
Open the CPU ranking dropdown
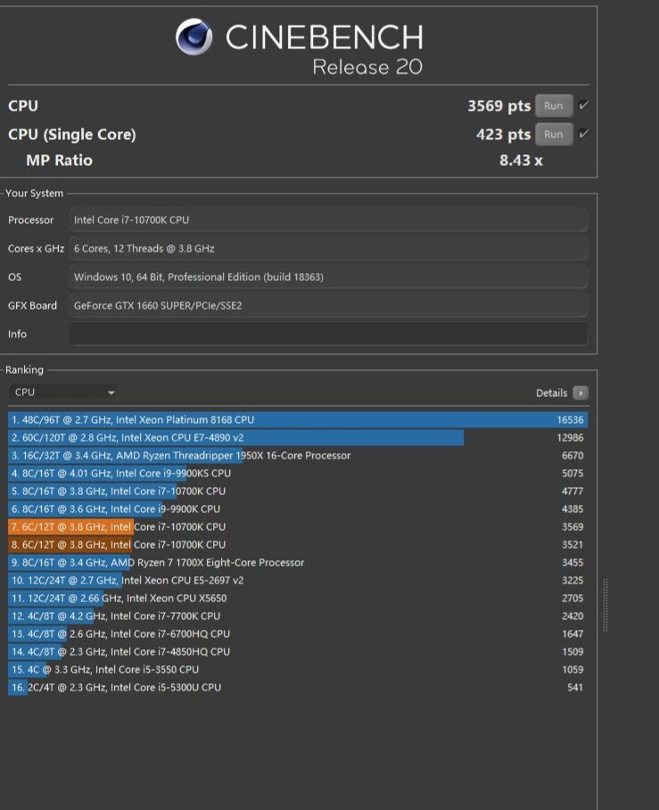tap(64, 393)
